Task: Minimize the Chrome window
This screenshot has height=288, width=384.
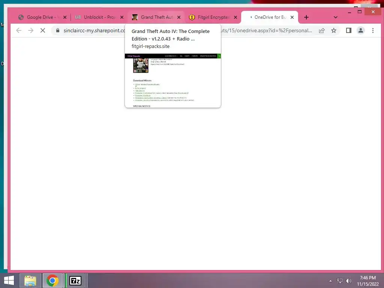Action: [349, 12]
